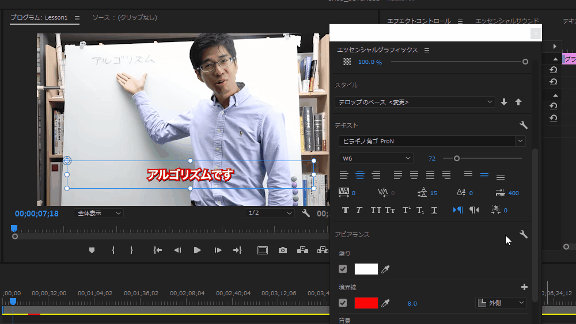Open the 全体表示 zoom level dropdown
This screenshot has height=324, width=576.
[x=98, y=213]
